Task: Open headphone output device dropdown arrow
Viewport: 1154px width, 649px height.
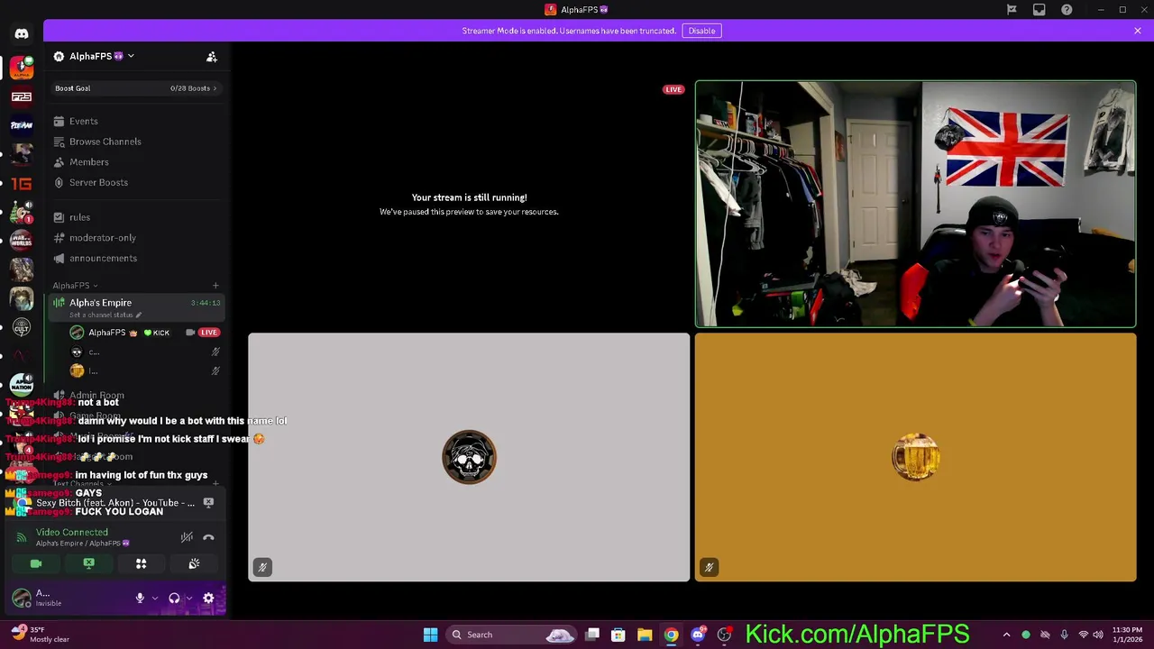Action: (x=188, y=598)
